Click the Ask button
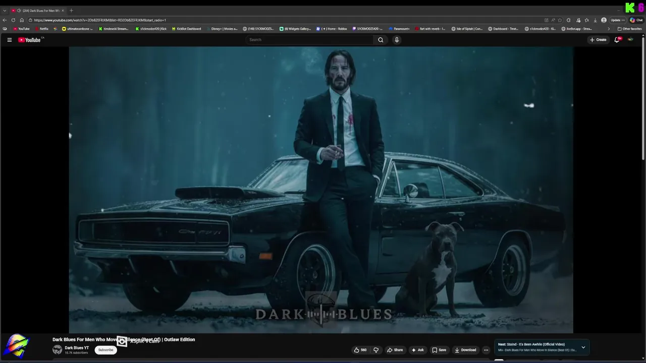 coord(417,350)
